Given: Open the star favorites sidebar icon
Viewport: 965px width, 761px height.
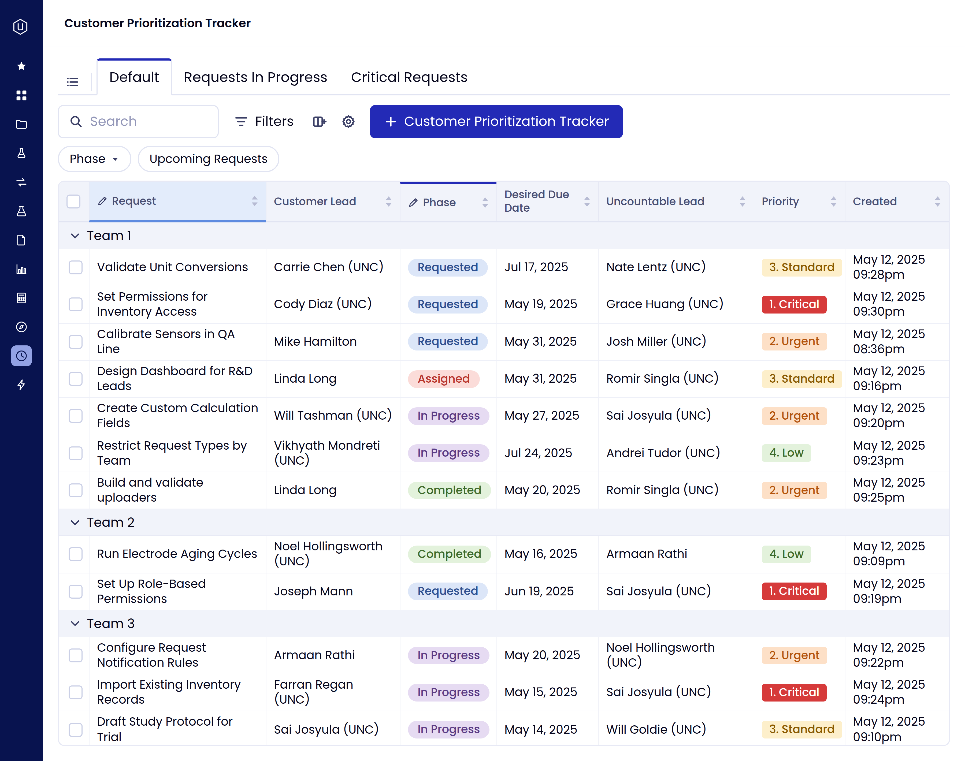Looking at the screenshot, I should pos(21,66).
